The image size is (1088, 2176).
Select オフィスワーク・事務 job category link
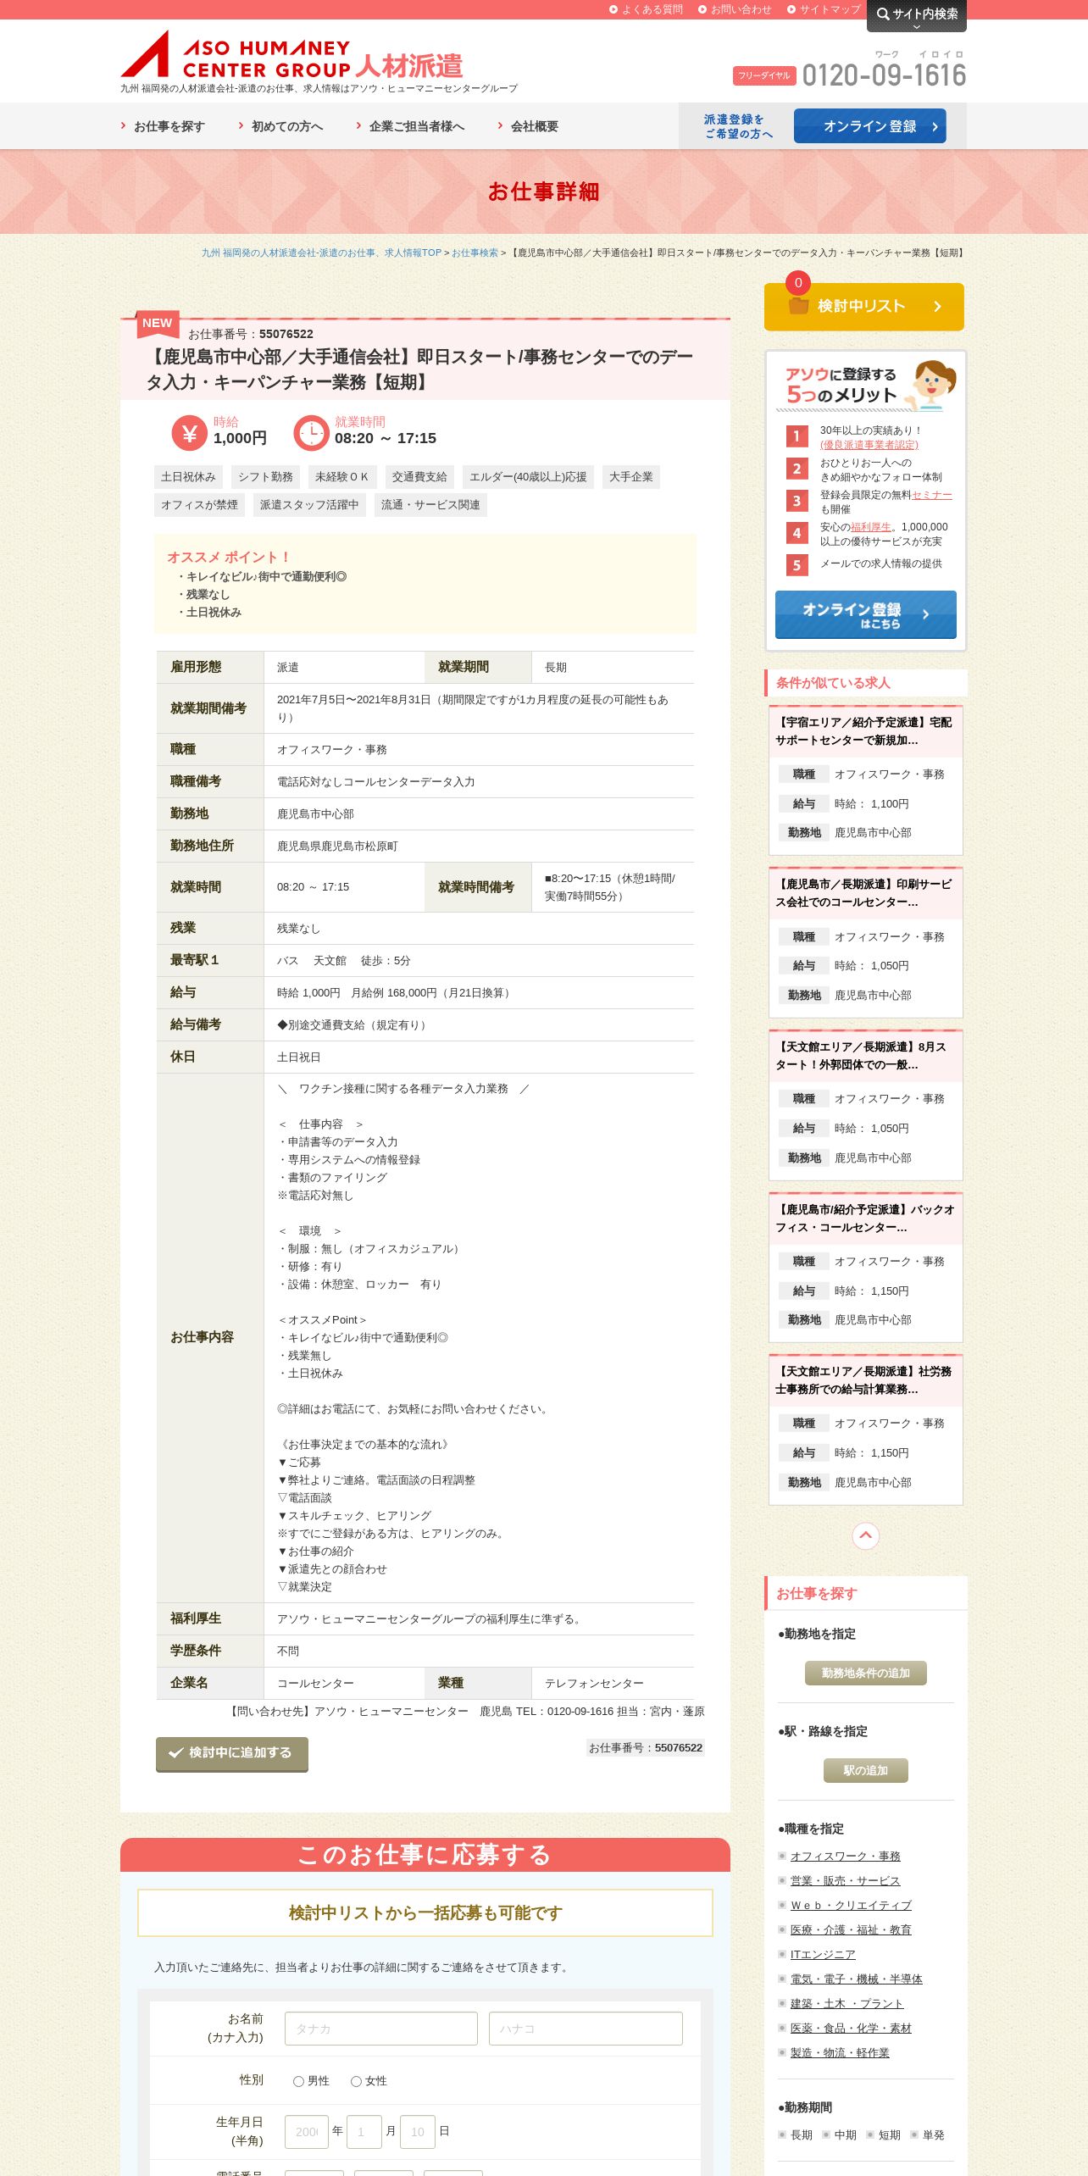tap(845, 1856)
